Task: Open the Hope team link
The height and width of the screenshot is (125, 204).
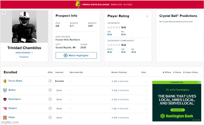Action: (x=12, y=117)
